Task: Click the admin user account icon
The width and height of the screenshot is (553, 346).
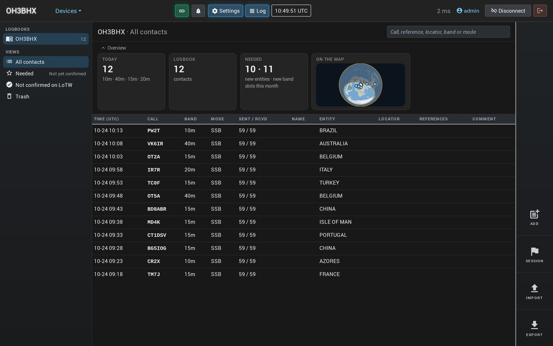Action: click(459, 11)
